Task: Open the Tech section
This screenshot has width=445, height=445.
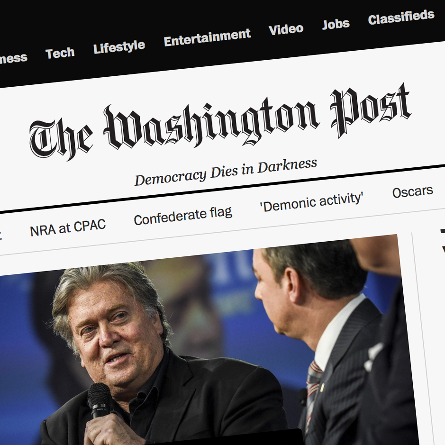Action: coord(60,53)
